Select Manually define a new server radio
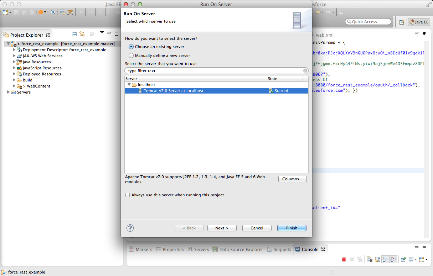Screen dimensions: 433x276 [131, 55]
